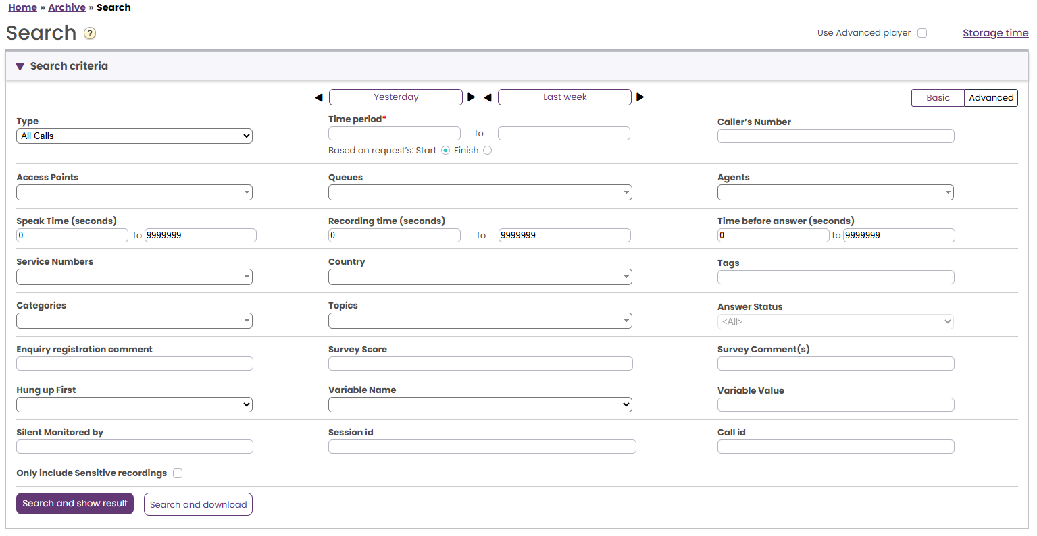Go to Archive via breadcrumb link

point(67,7)
